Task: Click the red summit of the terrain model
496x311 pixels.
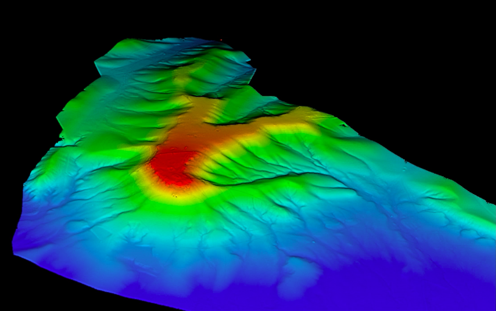Action: (172, 168)
